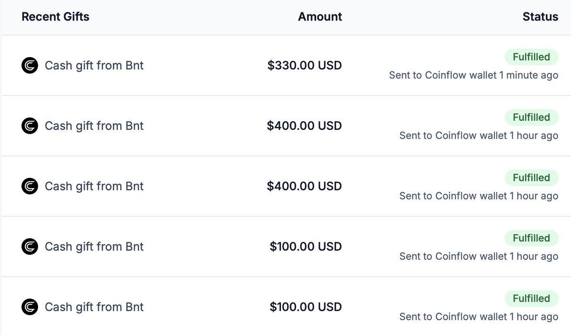The width and height of the screenshot is (571, 335).
Task: Click the Fulfilled badge in the third row
Action: (x=531, y=178)
